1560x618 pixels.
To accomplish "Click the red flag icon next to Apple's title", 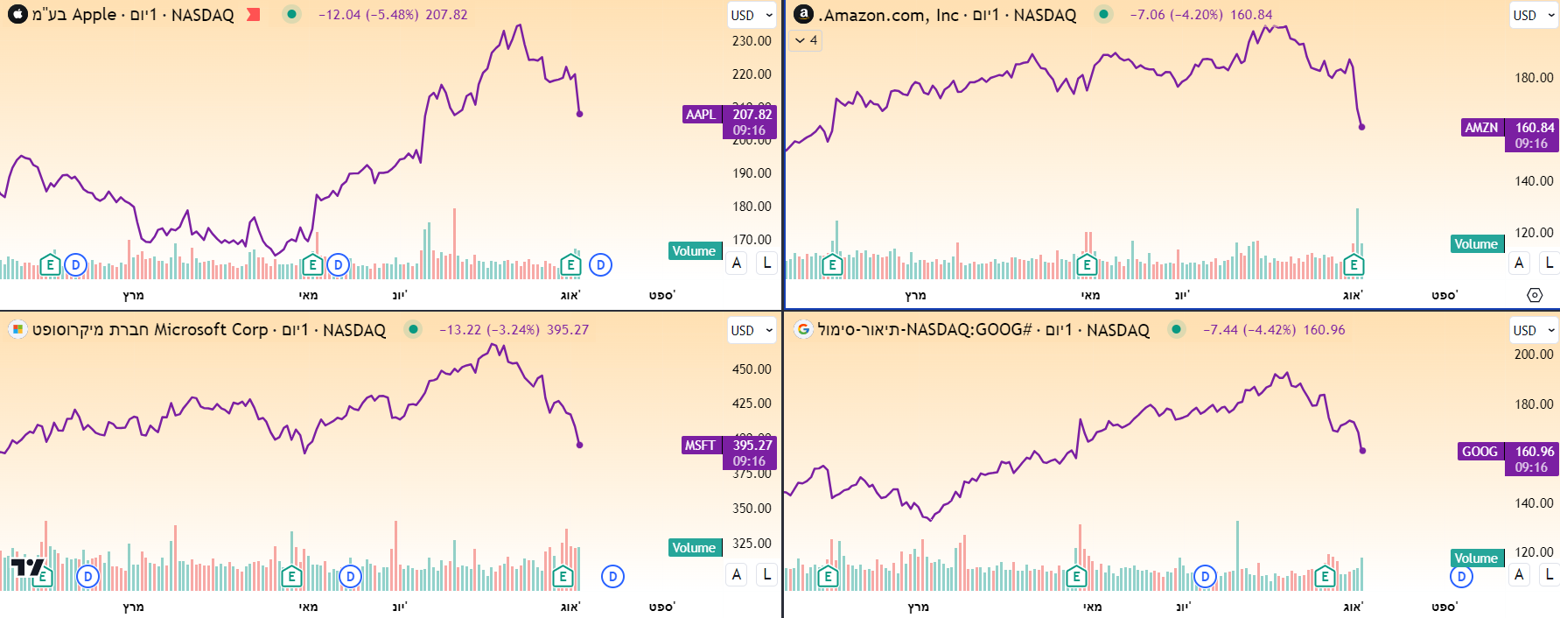I will tap(253, 14).
